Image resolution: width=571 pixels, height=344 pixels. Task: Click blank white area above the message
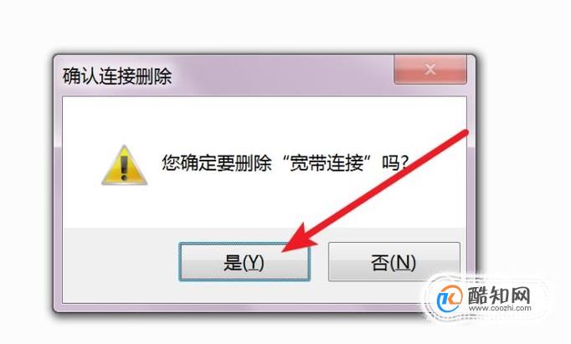[x=264, y=121]
